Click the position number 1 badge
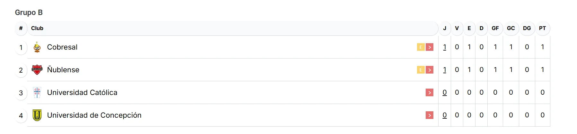Screen dimensions: 577x134 21,48
